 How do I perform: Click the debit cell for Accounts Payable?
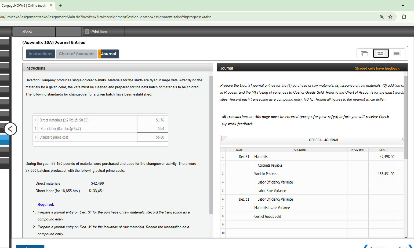point(383,165)
